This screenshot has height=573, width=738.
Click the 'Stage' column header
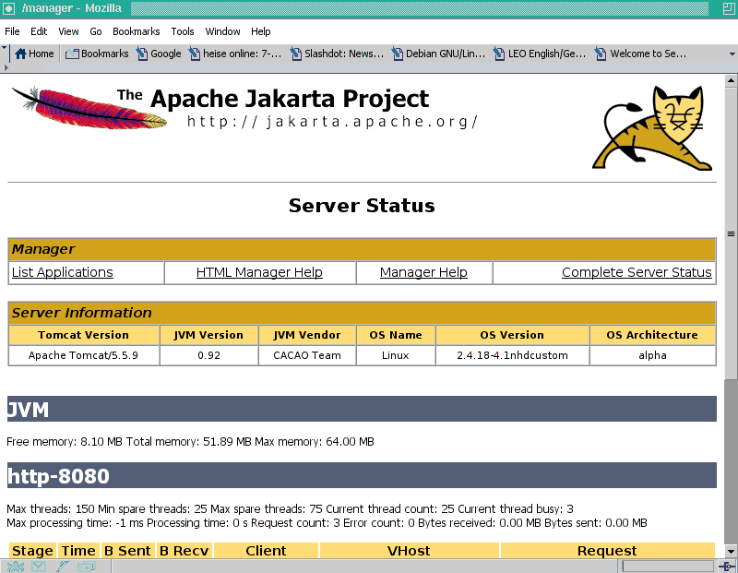(x=32, y=551)
